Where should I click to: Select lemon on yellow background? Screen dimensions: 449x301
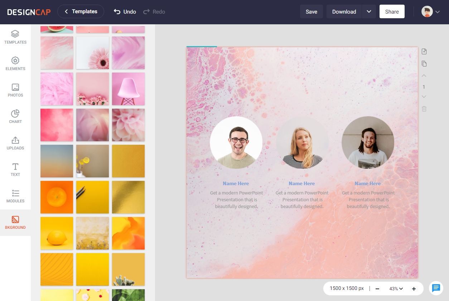[57, 233]
